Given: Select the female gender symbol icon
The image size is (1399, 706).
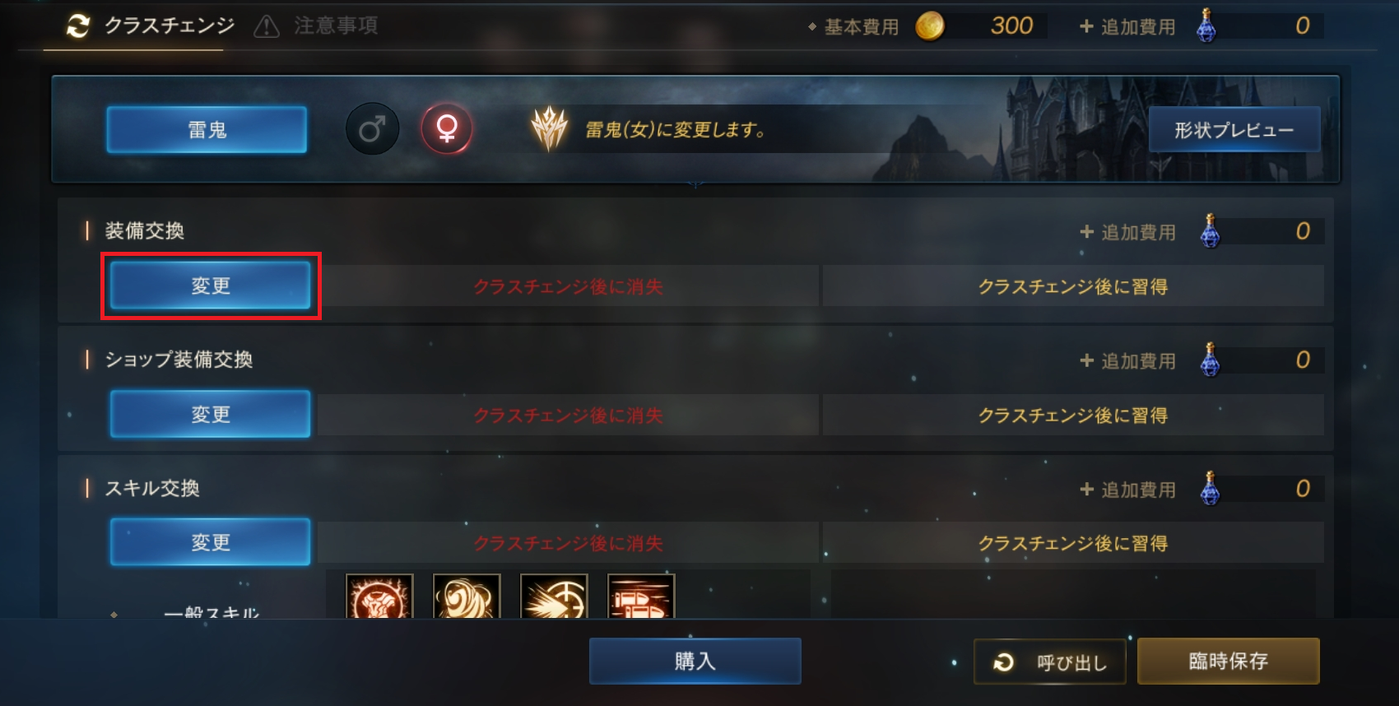Looking at the screenshot, I should pos(447,129).
